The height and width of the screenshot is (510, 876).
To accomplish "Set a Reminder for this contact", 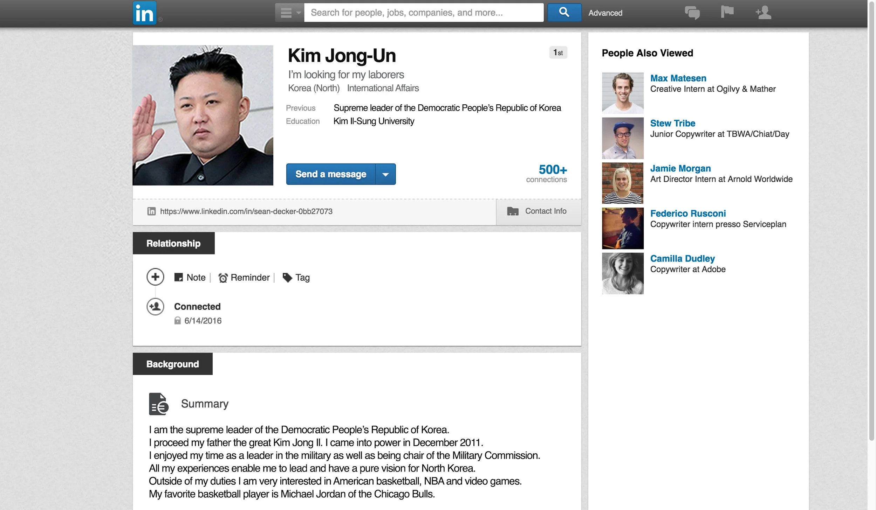I will (x=250, y=278).
